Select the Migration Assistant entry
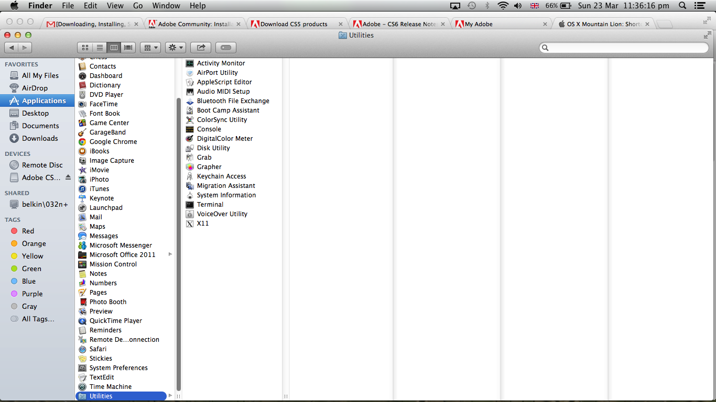The width and height of the screenshot is (716, 402). (226, 186)
